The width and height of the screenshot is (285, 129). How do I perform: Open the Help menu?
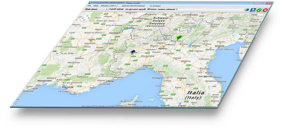(96, 6)
